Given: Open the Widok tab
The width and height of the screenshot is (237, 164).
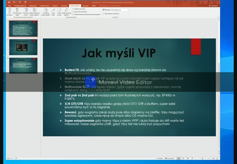Looking at the screenshot, I should coord(94,6).
